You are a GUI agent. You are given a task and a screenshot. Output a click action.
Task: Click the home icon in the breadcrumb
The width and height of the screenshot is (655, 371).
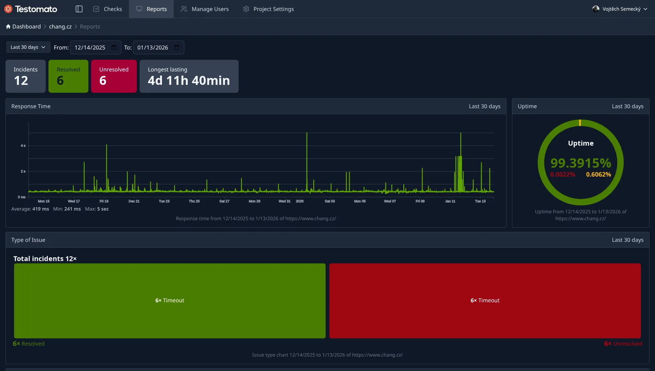click(8, 26)
